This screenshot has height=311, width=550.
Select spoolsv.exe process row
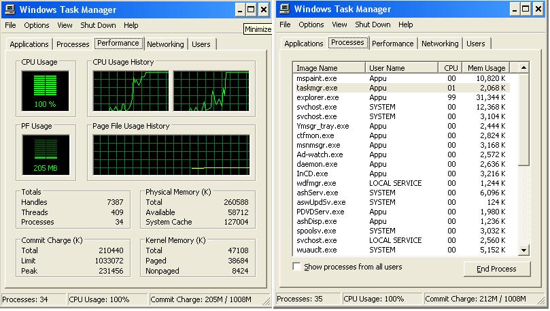click(401, 231)
